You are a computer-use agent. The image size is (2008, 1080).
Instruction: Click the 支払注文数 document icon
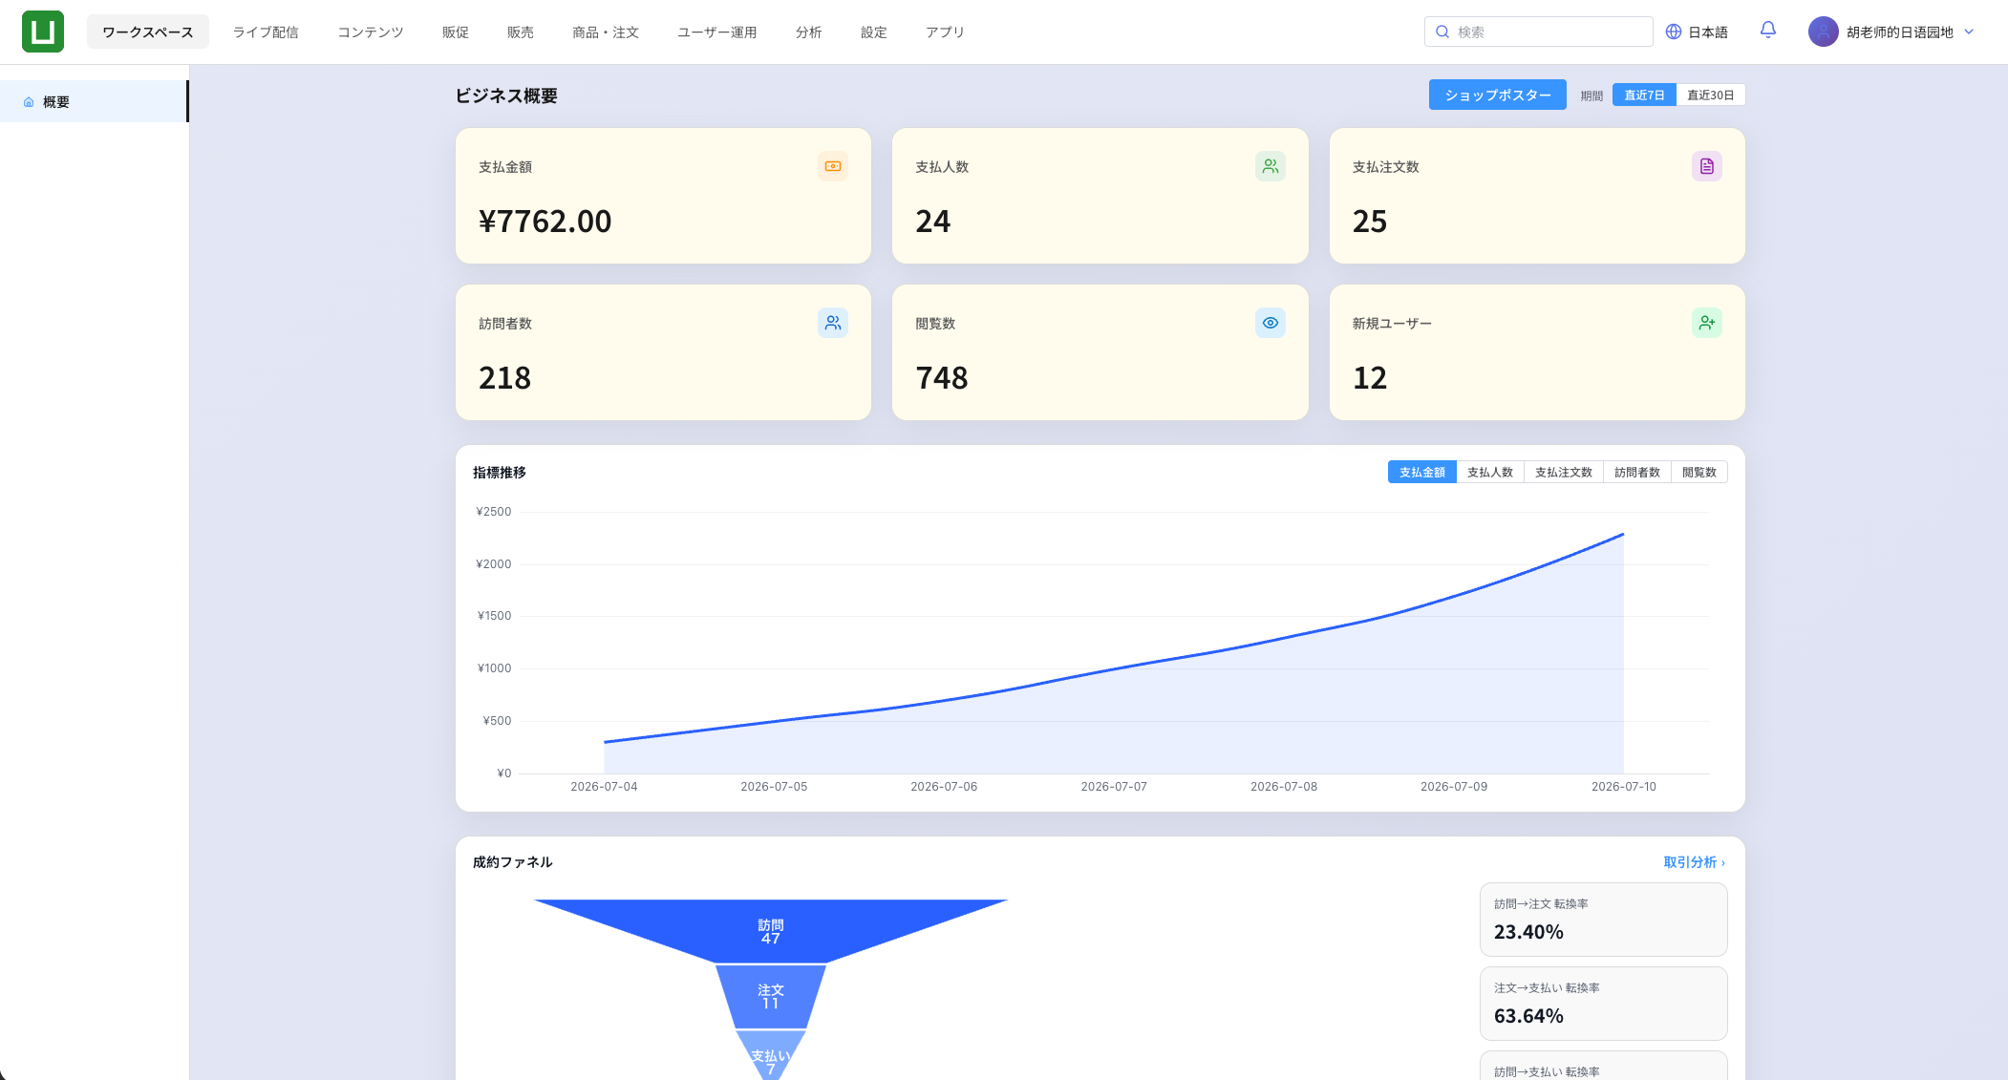point(1707,166)
